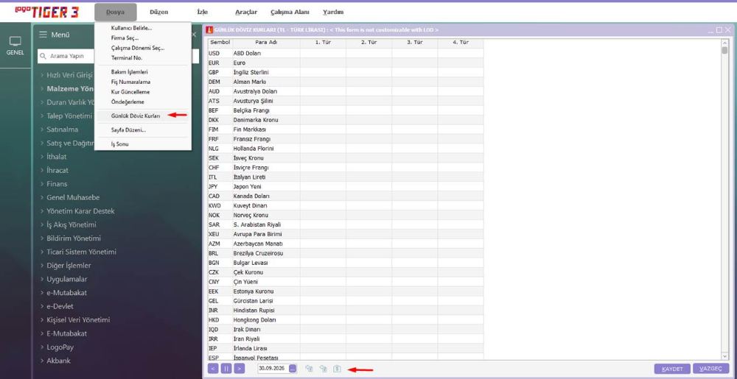Click the currency download icon in bottom toolbar
This screenshot has height=379, width=737.
(x=337, y=369)
